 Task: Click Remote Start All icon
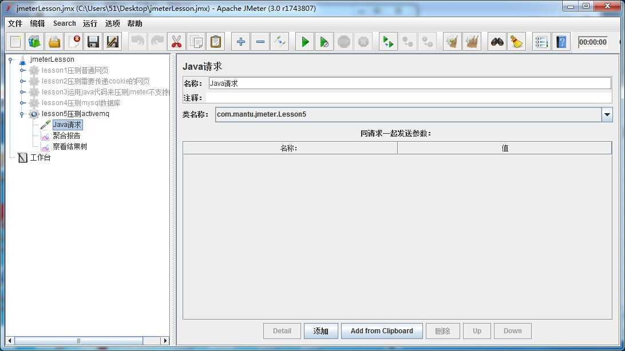pos(388,42)
